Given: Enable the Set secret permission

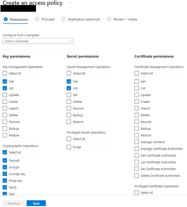Looking at the screenshot, I should tap(69, 95).
